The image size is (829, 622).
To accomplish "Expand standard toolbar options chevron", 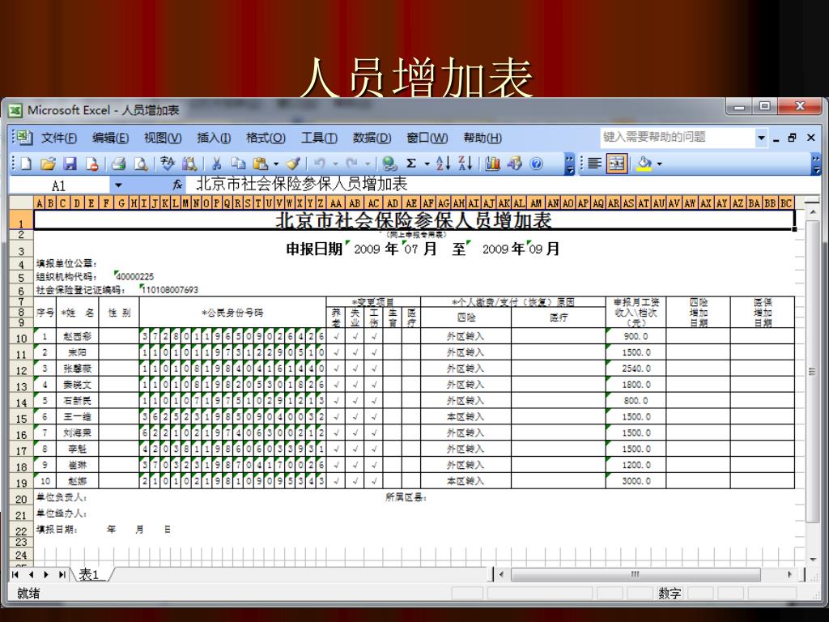I will [569, 164].
